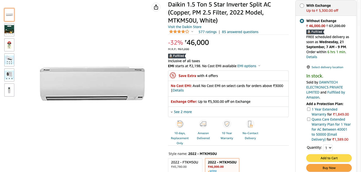
Task: Click the 10 days Replacement Only icon
Action: tap(180, 124)
